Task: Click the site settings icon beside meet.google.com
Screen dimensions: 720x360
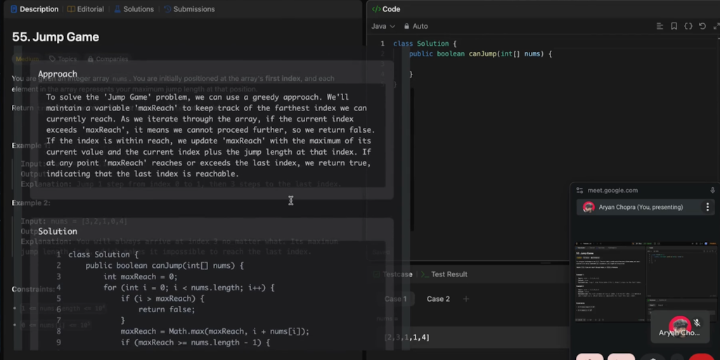Action: coord(579,190)
